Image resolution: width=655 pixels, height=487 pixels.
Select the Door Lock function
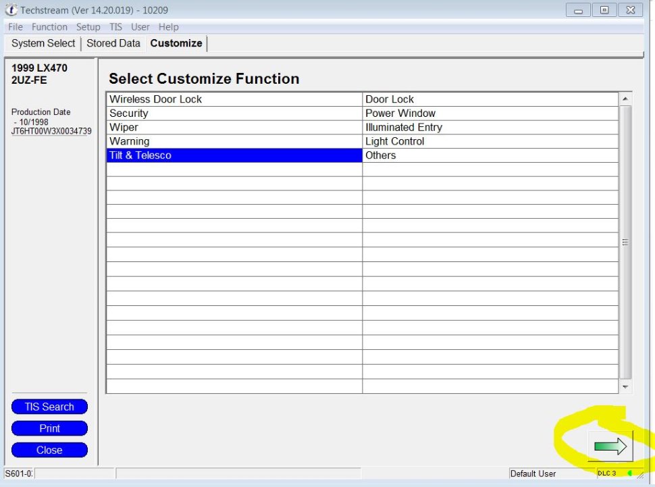point(490,99)
